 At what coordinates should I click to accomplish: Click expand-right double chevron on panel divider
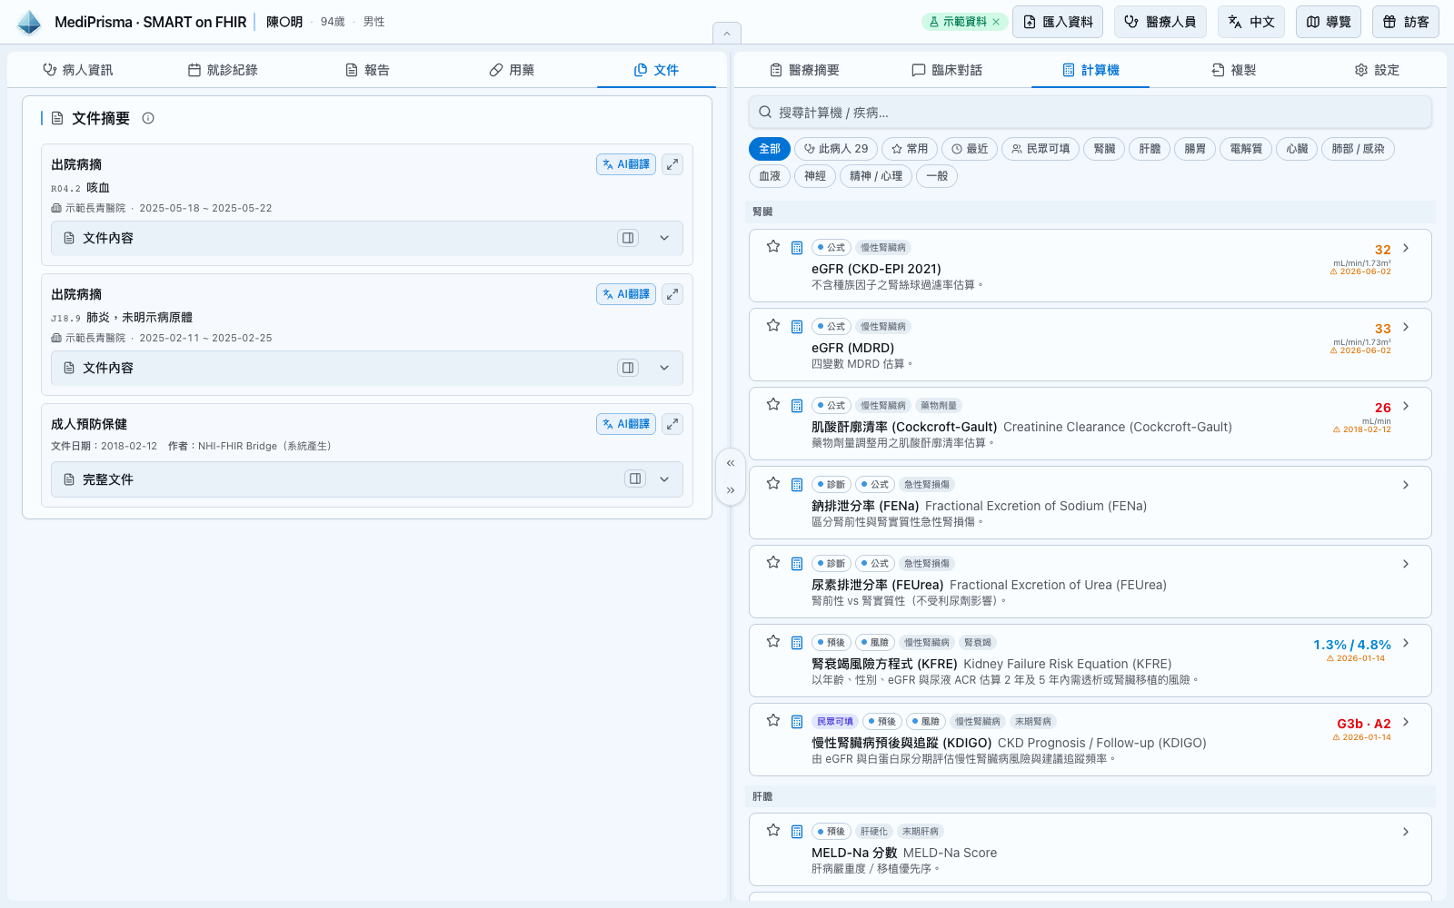pyautogui.click(x=731, y=490)
